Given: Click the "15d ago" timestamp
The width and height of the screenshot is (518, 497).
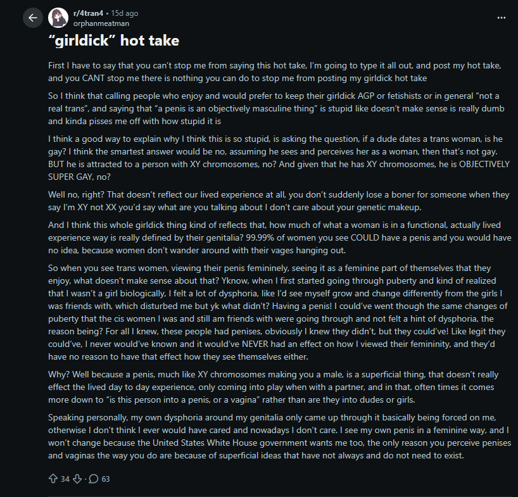Looking at the screenshot, I should (x=125, y=13).
